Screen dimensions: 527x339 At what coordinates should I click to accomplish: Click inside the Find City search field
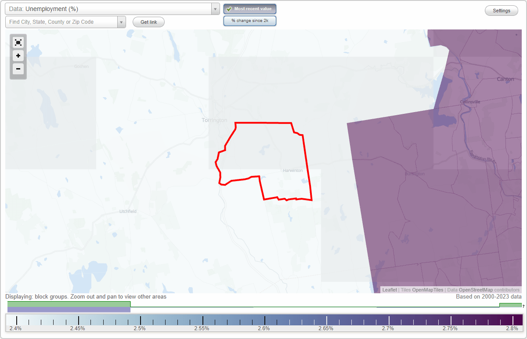click(61, 22)
